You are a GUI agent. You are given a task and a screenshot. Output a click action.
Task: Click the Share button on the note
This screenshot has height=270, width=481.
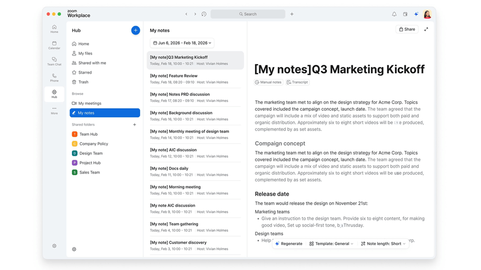click(x=407, y=29)
